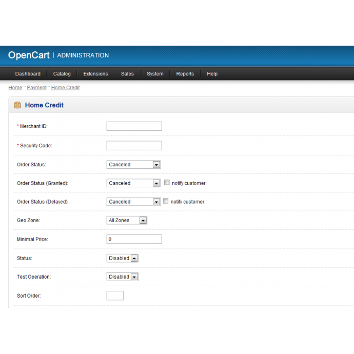Click the Geo Zone label

tap(28, 220)
